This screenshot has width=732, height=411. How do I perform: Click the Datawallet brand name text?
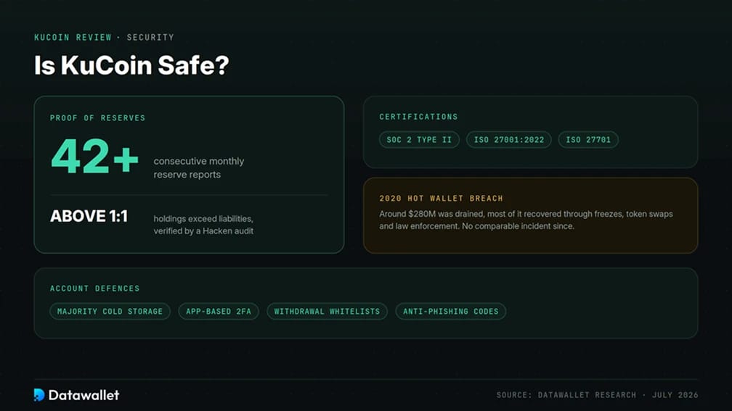(x=84, y=395)
